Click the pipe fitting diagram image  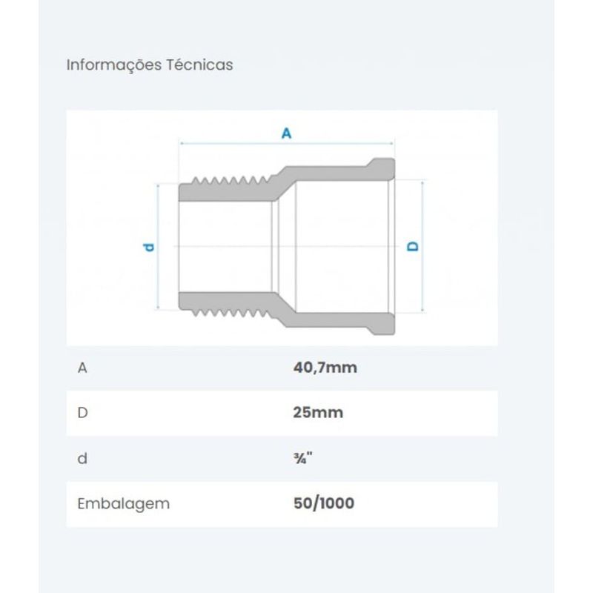coord(282,228)
